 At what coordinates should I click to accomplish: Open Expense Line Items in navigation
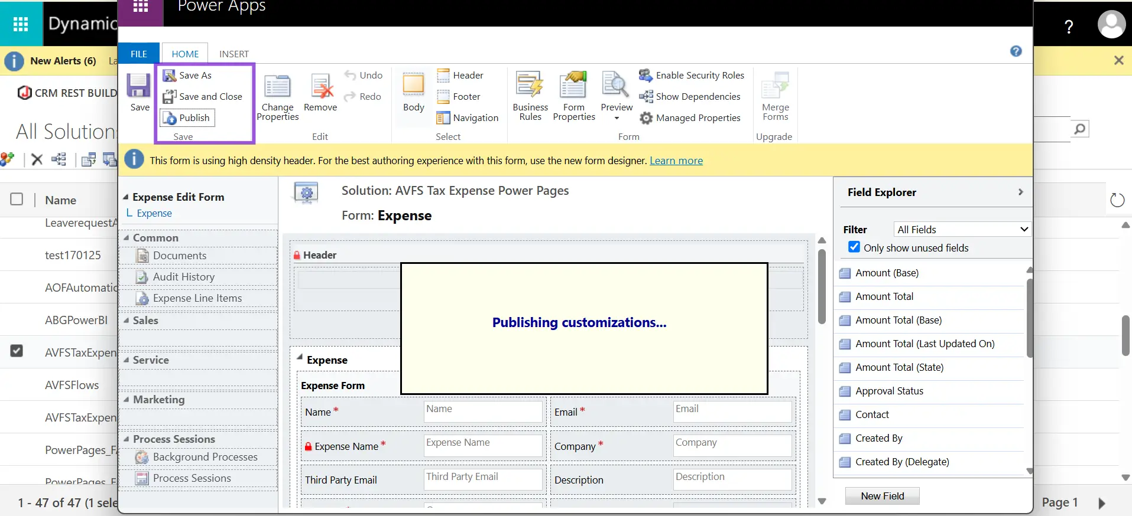pos(197,298)
